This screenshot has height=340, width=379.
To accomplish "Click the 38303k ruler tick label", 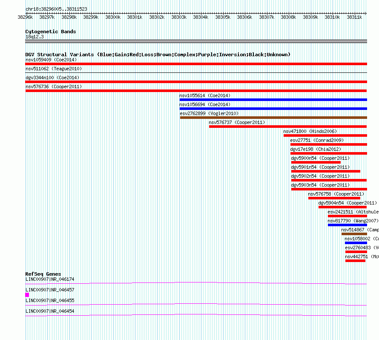I will (179, 17).
